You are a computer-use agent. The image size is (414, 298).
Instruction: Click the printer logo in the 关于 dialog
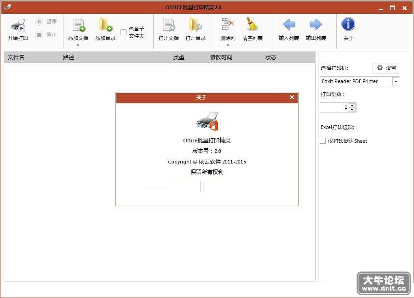(x=207, y=121)
